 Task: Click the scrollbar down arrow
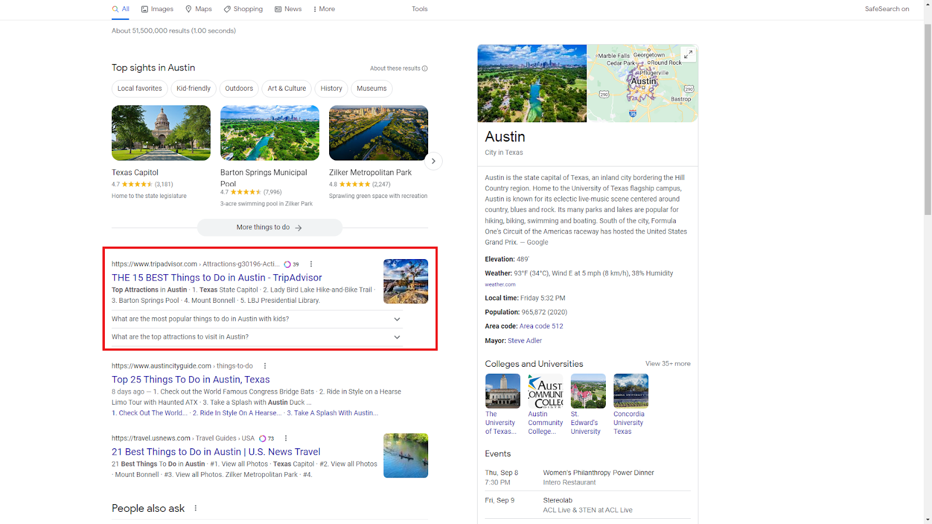pos(927,519)
